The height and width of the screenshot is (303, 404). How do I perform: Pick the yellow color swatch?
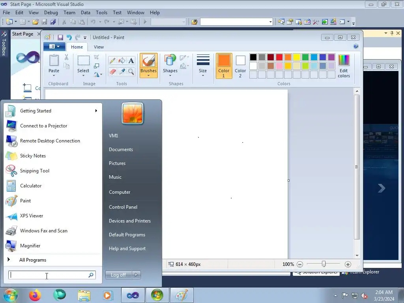(x=297, y=57)
